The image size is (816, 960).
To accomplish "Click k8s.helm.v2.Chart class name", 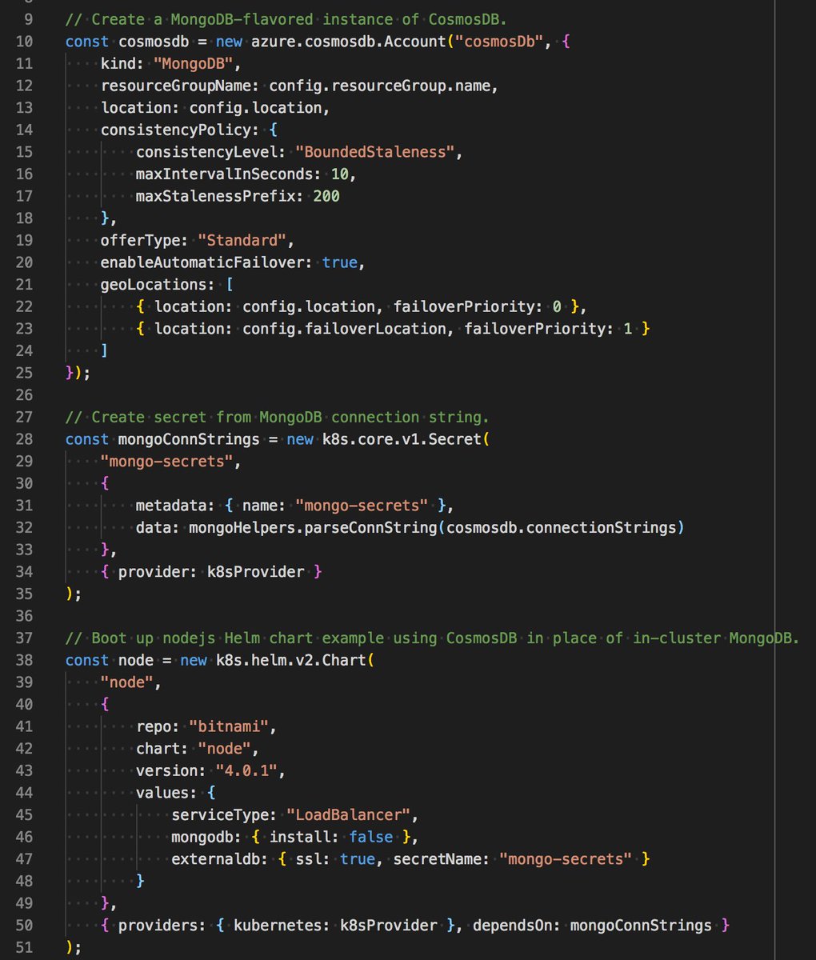I will click(x=290, y=661).
